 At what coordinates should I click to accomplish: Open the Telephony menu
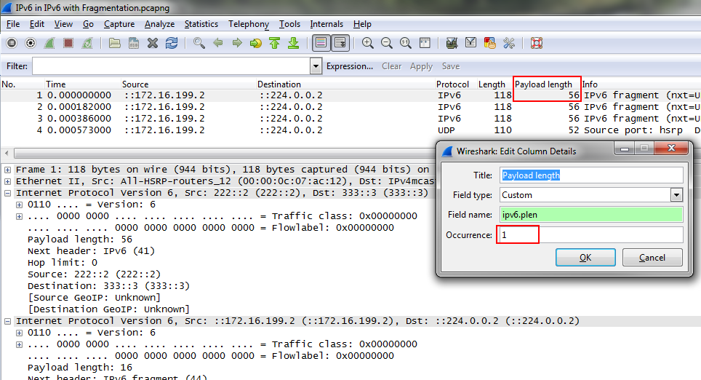pyautogui.click(x=249, y=24)
